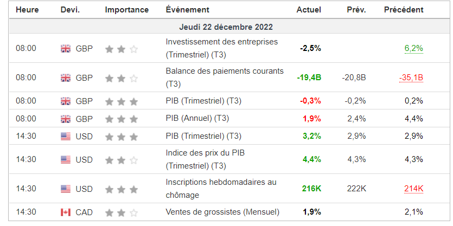453x226 pixels.
Task: Click the Événement column header
Action: pyautogui.click(x=187, y=10)
